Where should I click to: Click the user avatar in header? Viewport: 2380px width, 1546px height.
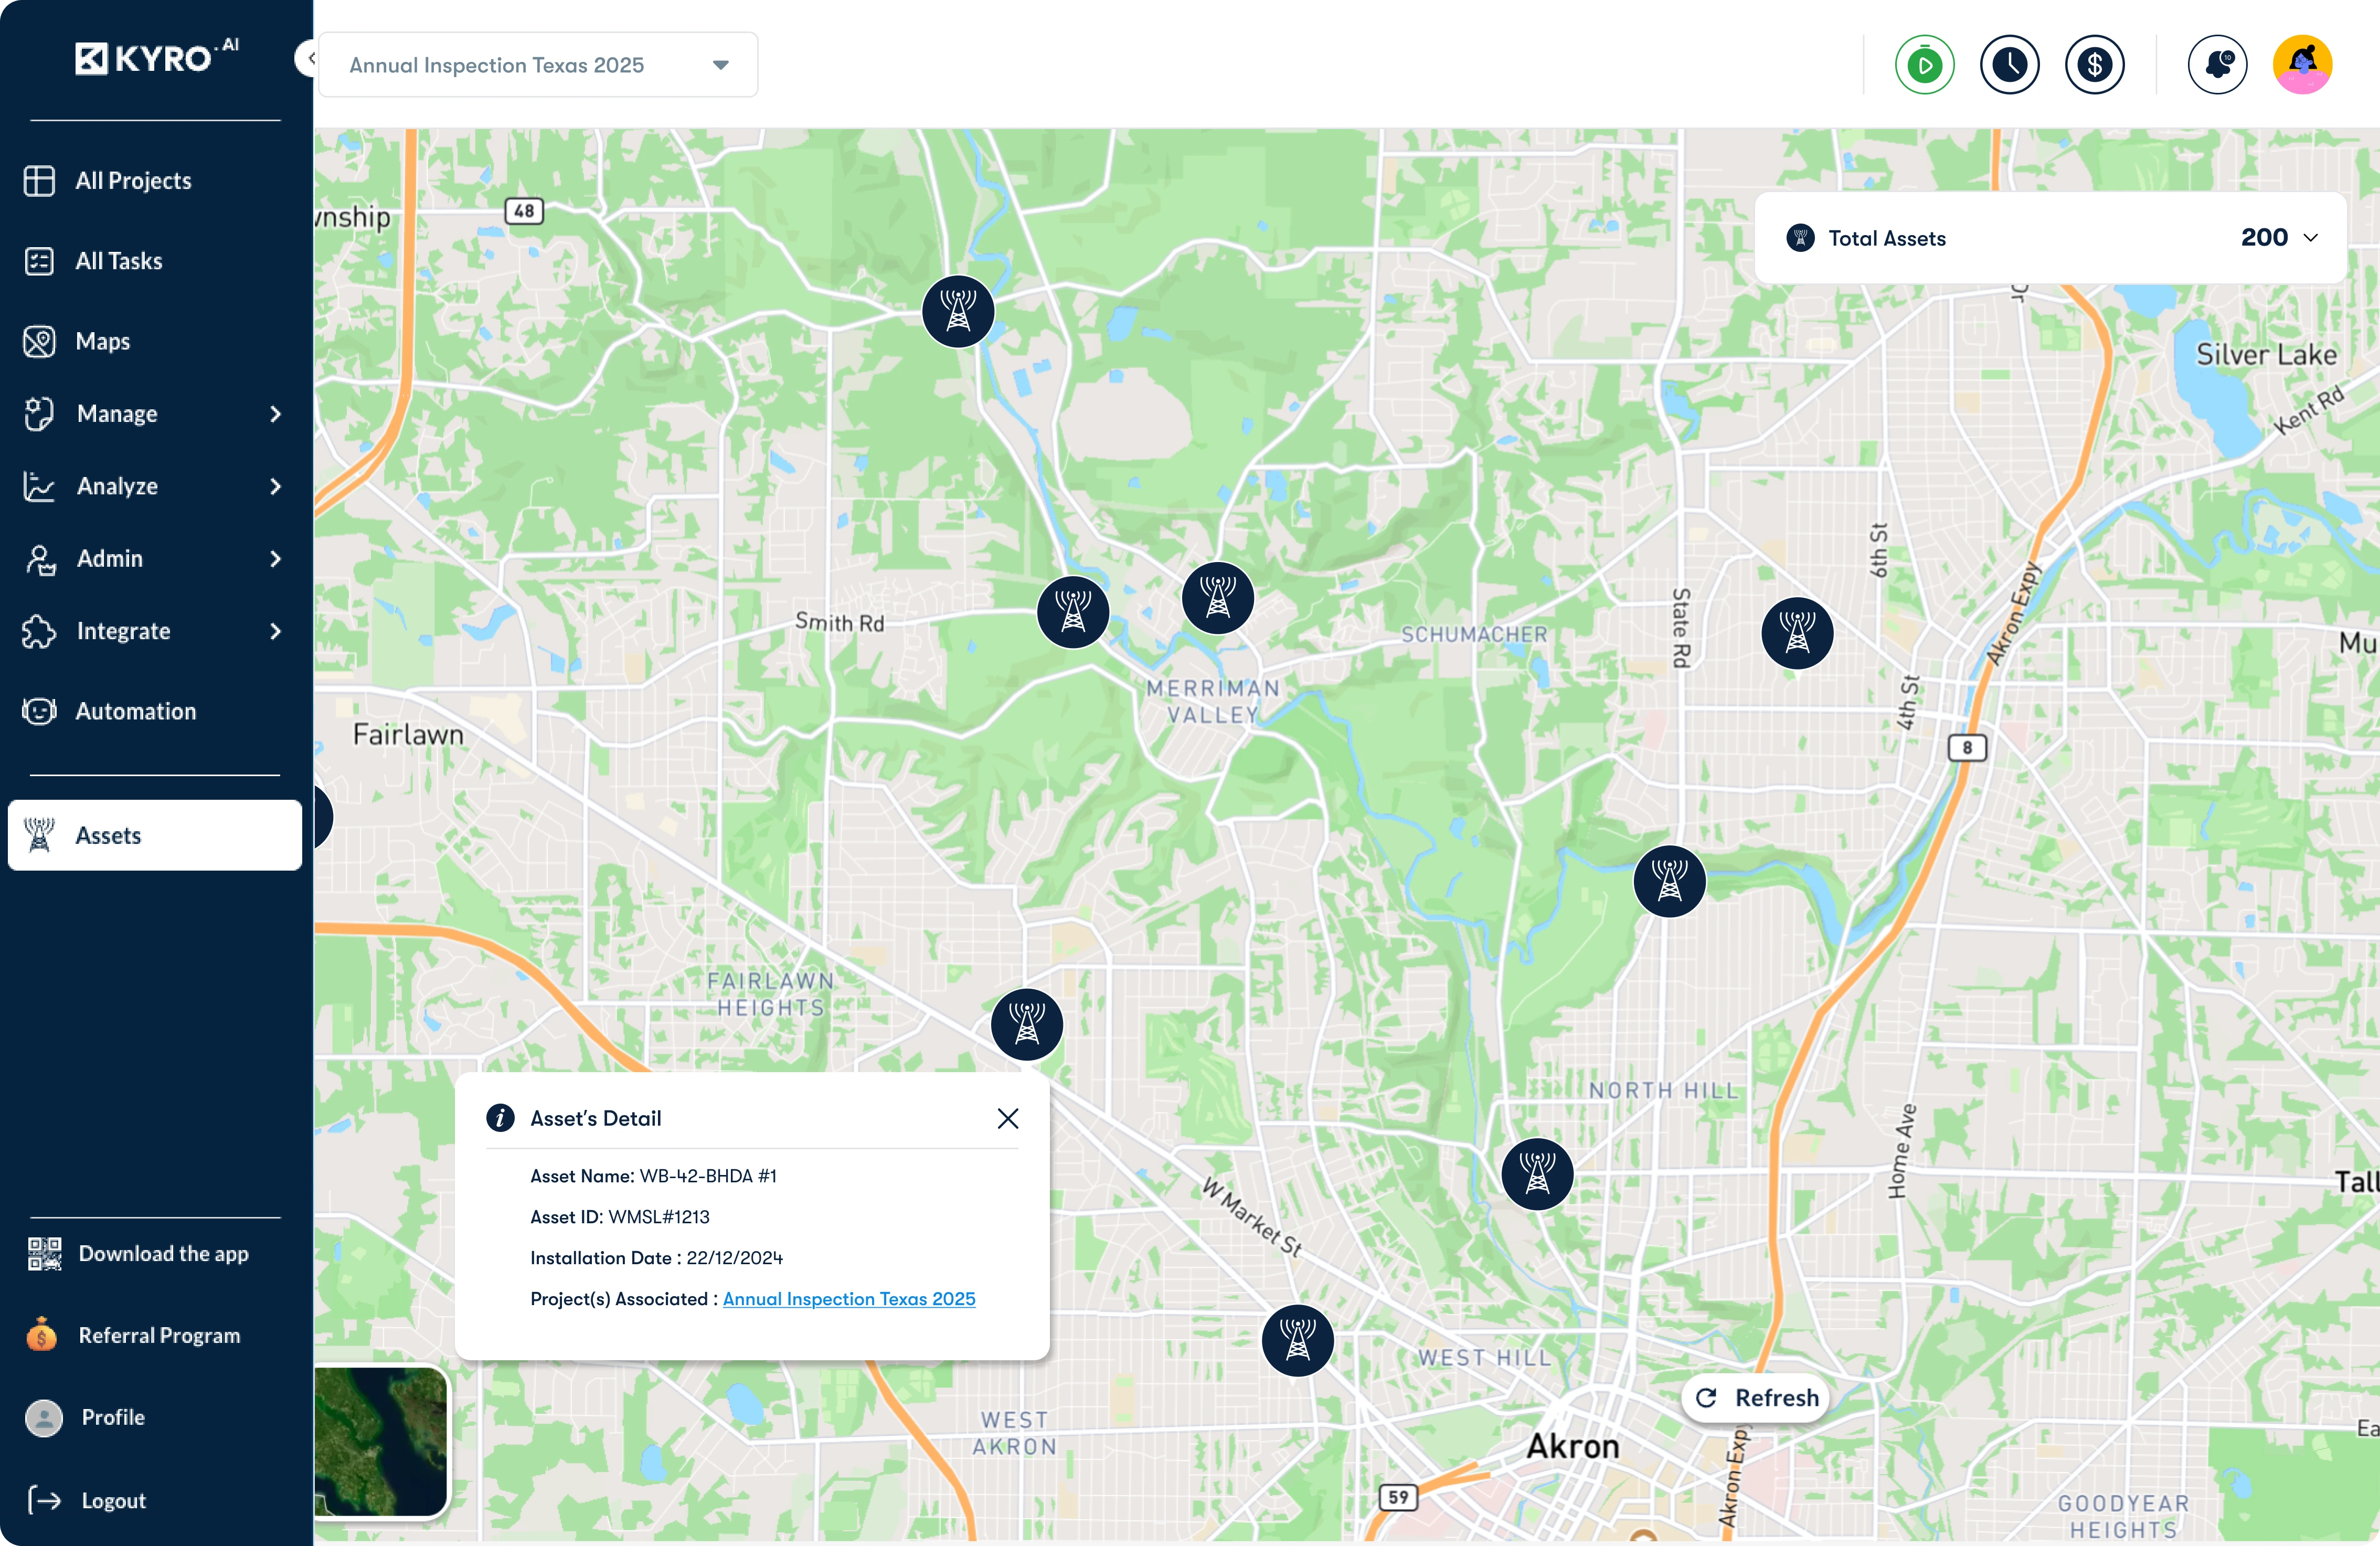tap(2302, 66)
